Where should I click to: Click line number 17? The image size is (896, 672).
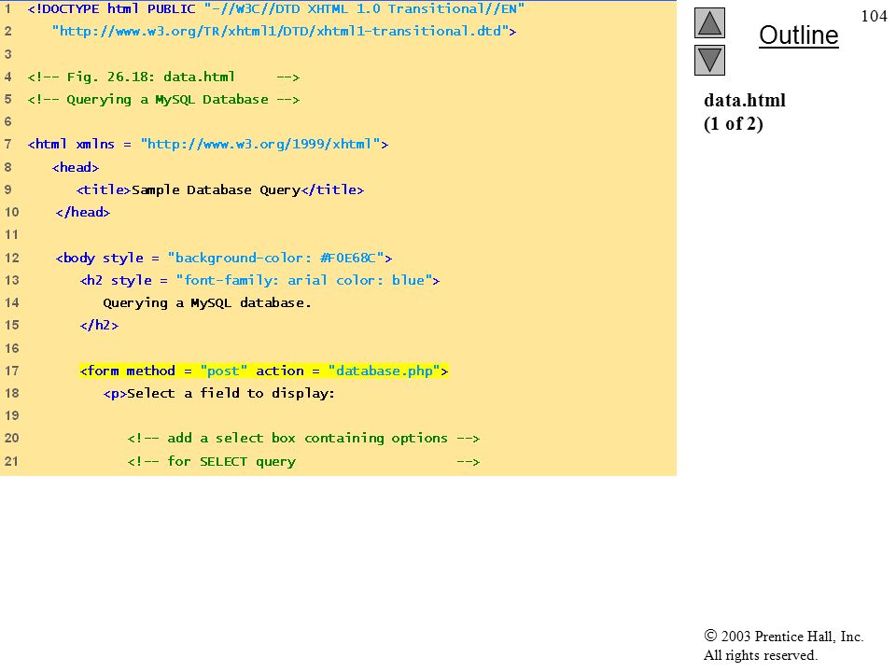click(12, 371)
